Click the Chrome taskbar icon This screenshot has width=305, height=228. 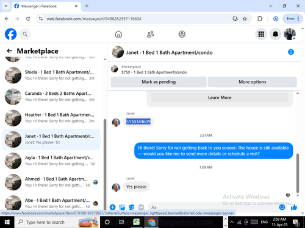click(x=151, y=222)
